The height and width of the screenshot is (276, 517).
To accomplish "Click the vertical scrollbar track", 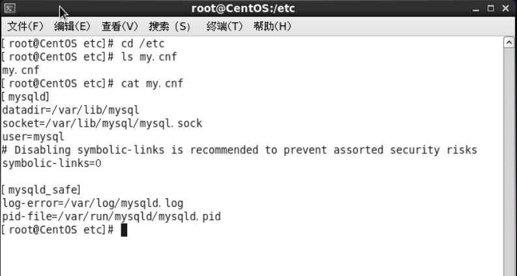I will point(509,162).
